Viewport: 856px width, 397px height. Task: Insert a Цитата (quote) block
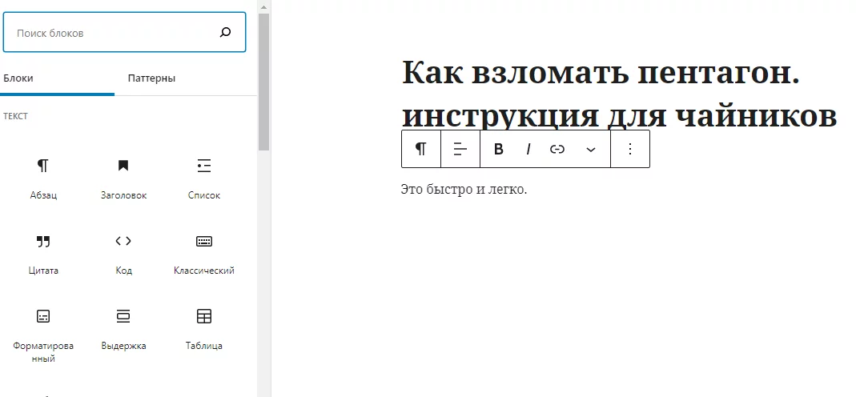tap(43, 254)
